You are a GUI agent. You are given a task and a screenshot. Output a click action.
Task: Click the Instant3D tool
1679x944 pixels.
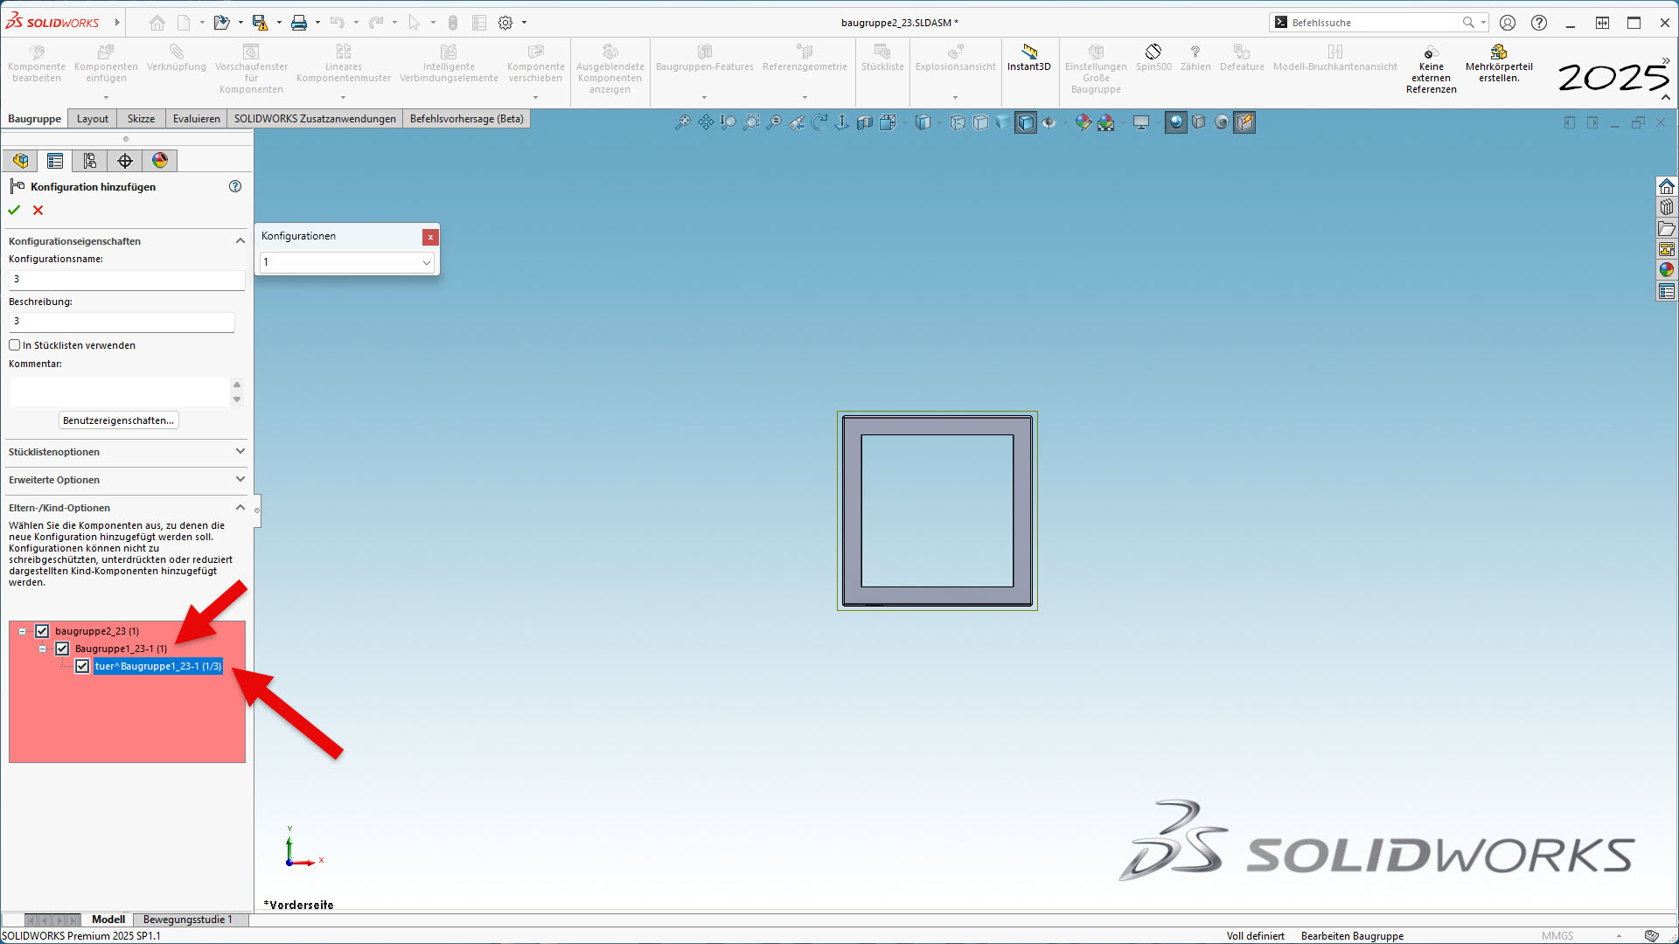tap(1028, 59)
